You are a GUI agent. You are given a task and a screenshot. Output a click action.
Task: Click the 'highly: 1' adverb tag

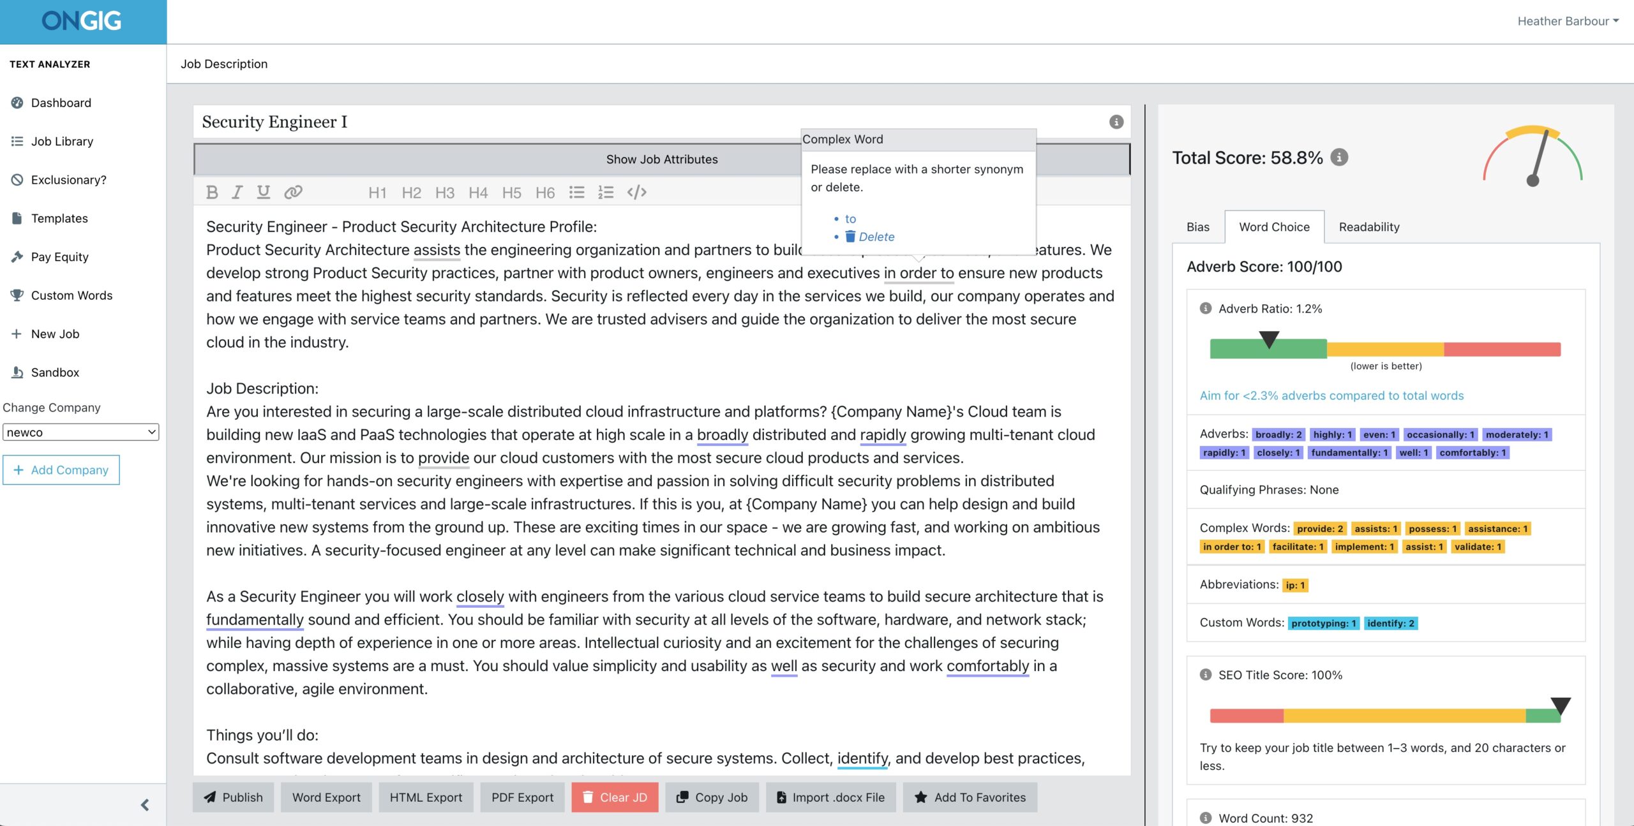pos(1333,434)
